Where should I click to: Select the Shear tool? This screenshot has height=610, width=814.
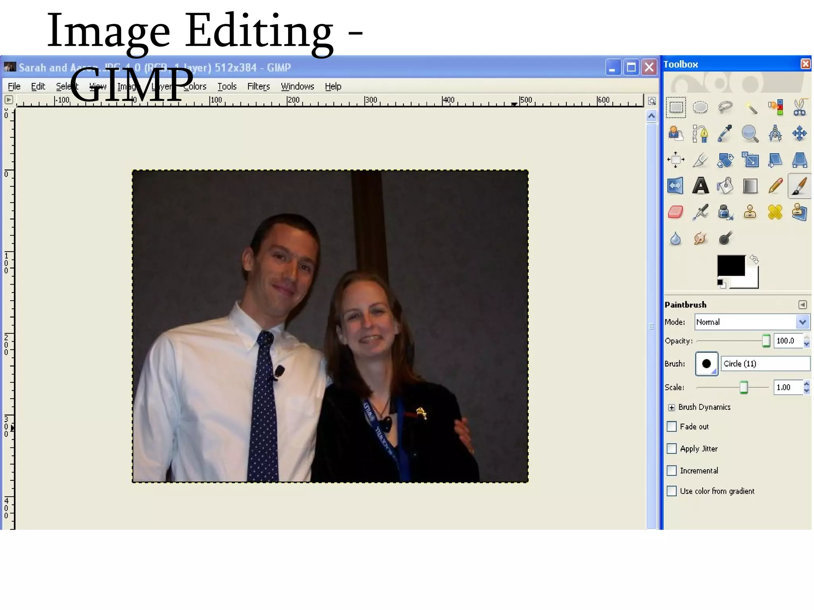tap(775, 160)
